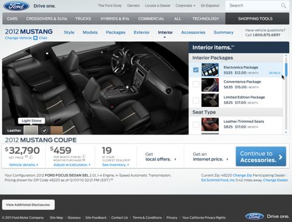This screenshot has height=222, width=292.
Task: Click Get local offers
Action: [x=160, y=157]
